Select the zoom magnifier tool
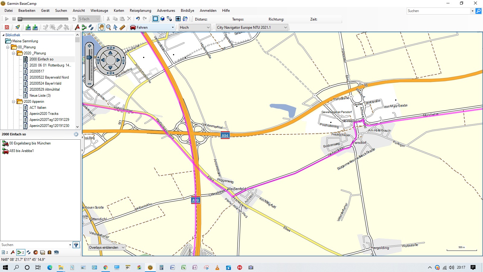The image size is (483, 272). [x=108, y=28]
